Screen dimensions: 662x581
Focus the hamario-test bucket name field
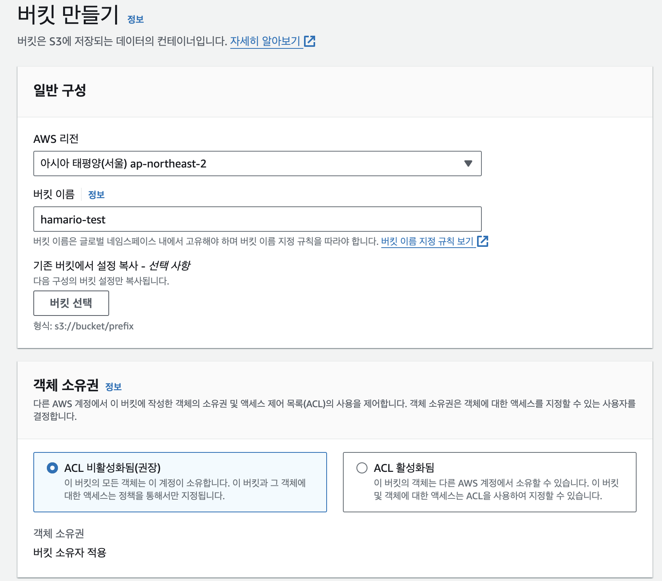click(x=257, y=219)
